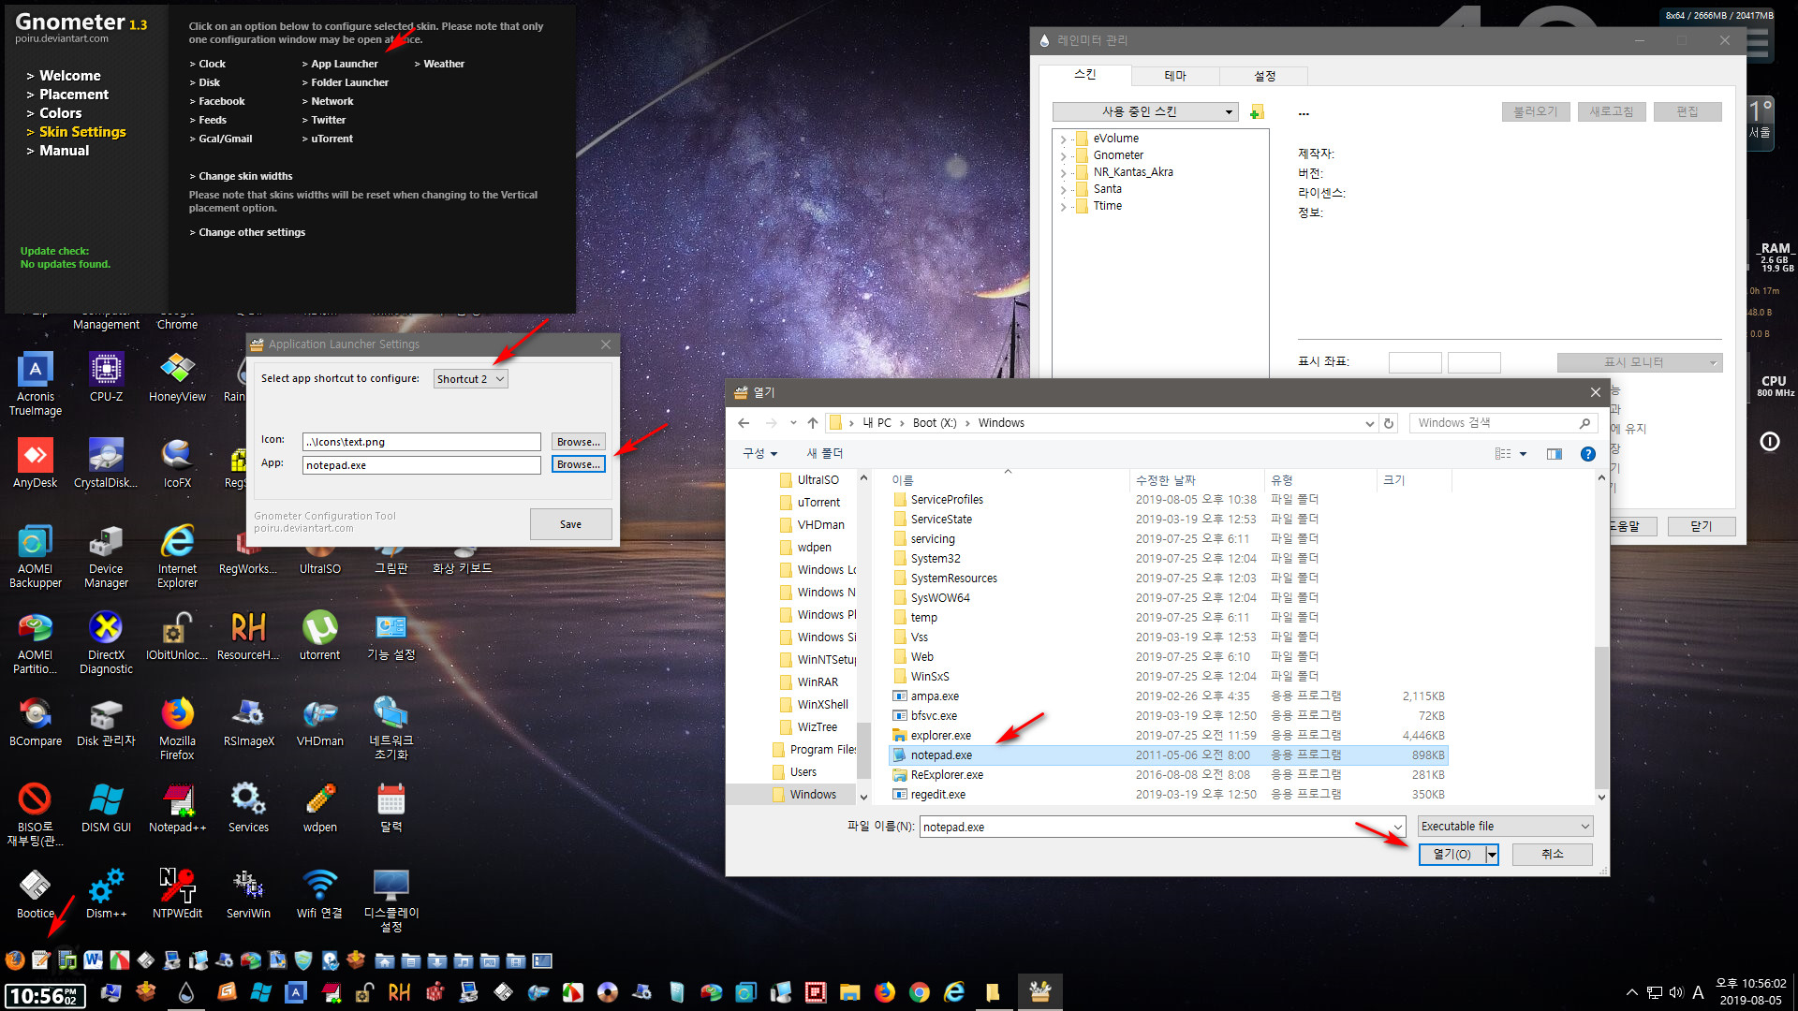Click the Bootice desktop icon

click(36, 894)
